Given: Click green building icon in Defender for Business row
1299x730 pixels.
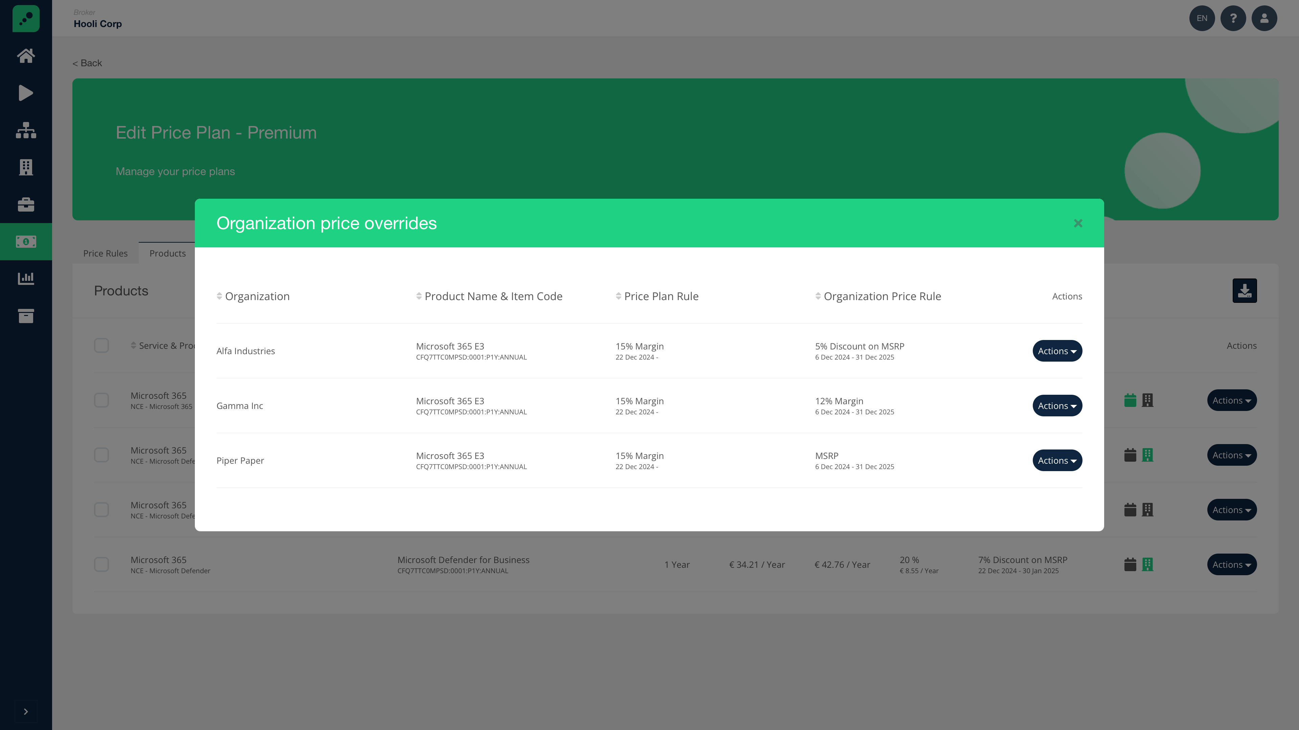Looking at the screenshot, I should point(1148,564).
